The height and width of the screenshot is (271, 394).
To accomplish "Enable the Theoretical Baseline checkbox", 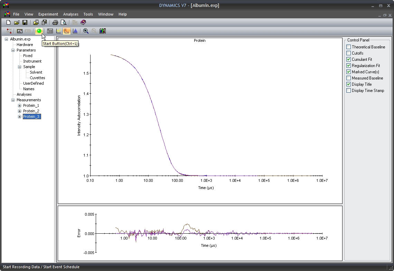I will click(x=348, y=47).
